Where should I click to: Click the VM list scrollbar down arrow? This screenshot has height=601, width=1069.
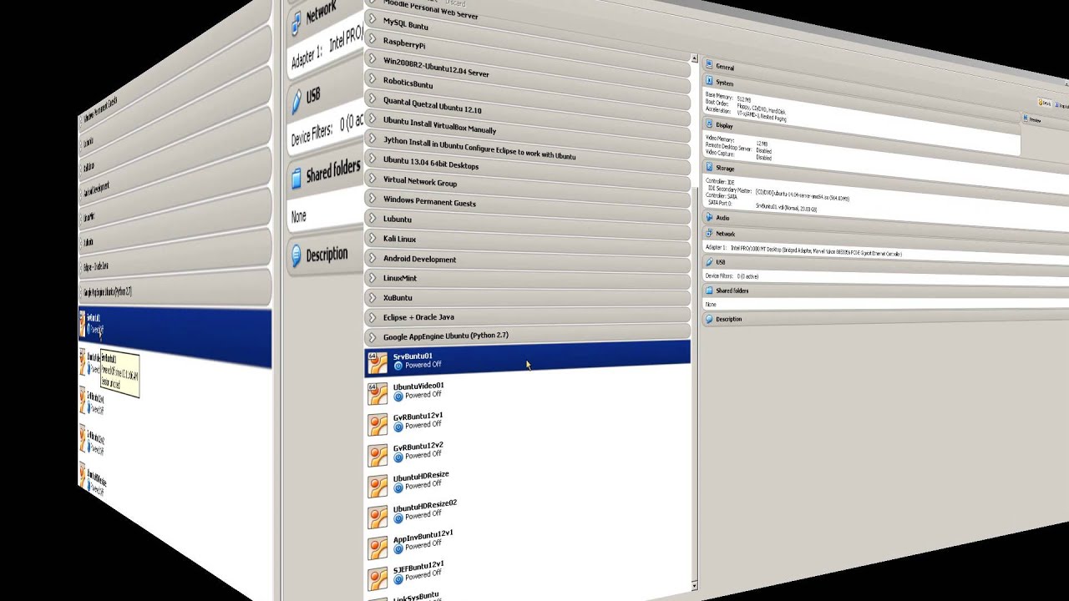[x=694, y=586]
